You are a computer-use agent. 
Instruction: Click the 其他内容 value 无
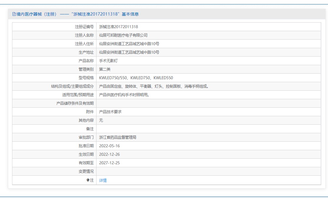coord(101,120)
